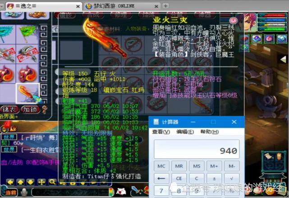
Task: Click the 当前 chat channel button
Action: click(x=9, y=193)
